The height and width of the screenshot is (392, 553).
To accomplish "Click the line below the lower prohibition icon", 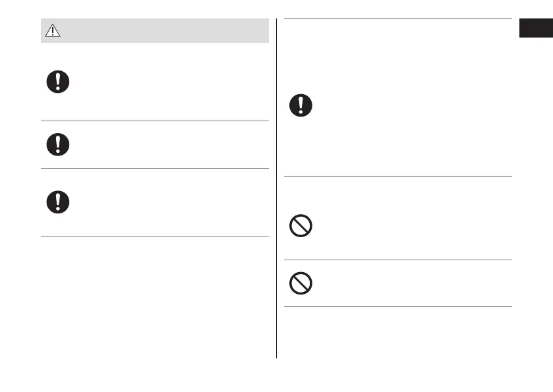I will [x=398, y=306].
